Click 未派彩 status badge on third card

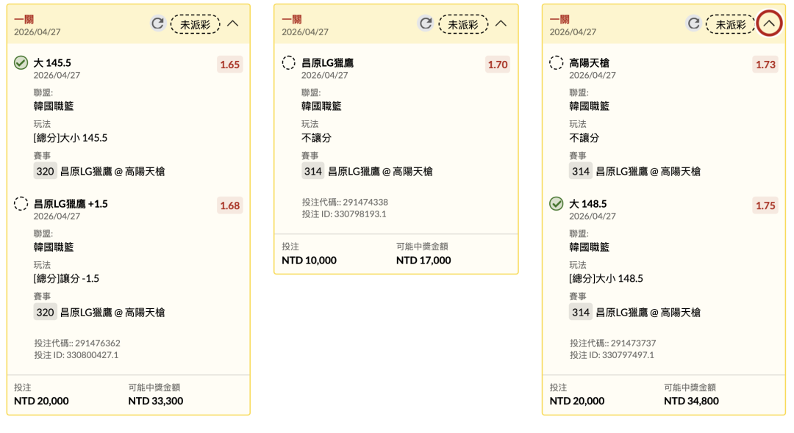(x=731, y=24)
